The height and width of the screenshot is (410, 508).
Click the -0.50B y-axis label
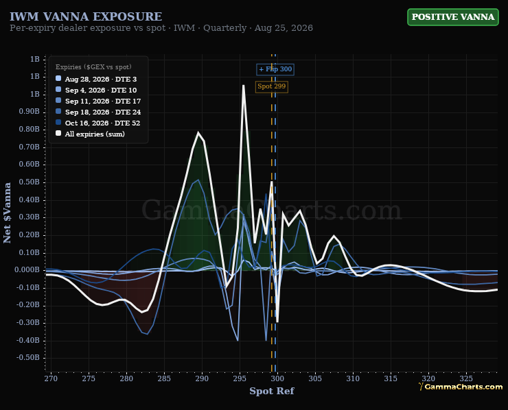coord(28,358)
